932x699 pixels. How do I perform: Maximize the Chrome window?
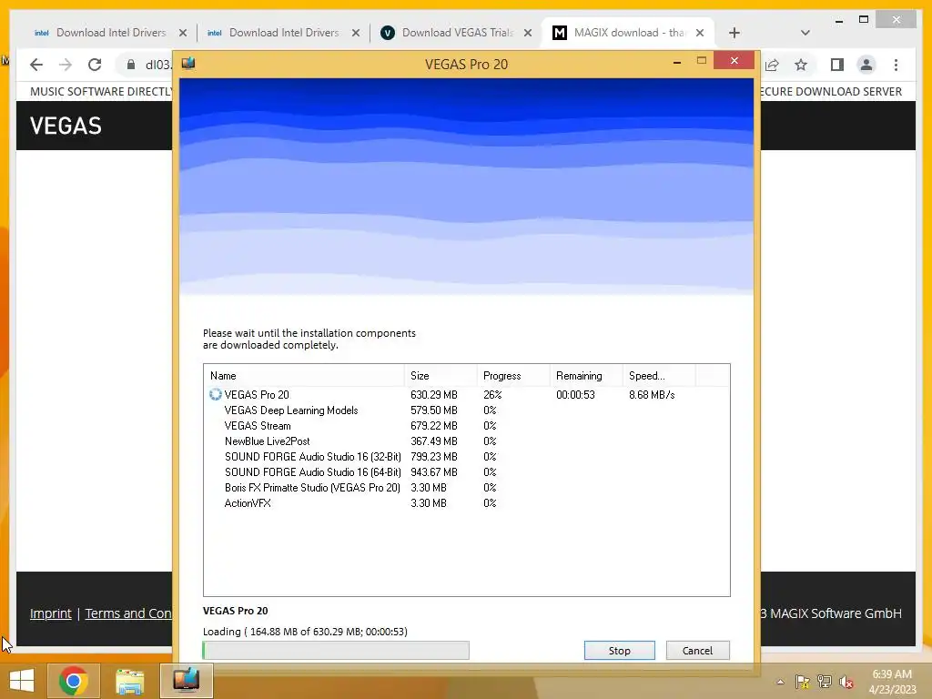864,20
